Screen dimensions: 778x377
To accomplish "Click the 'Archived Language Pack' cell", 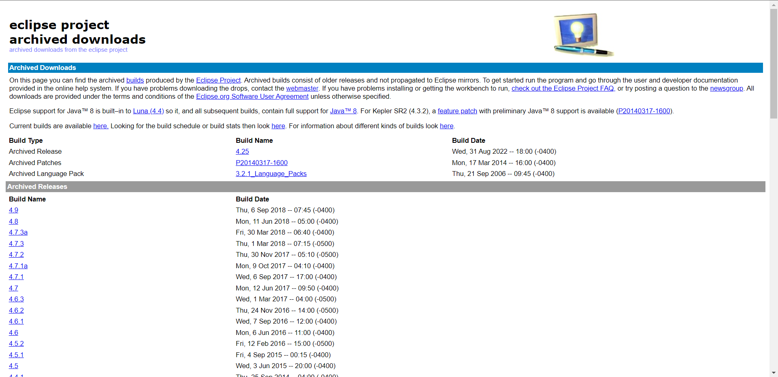I will 46,174.
